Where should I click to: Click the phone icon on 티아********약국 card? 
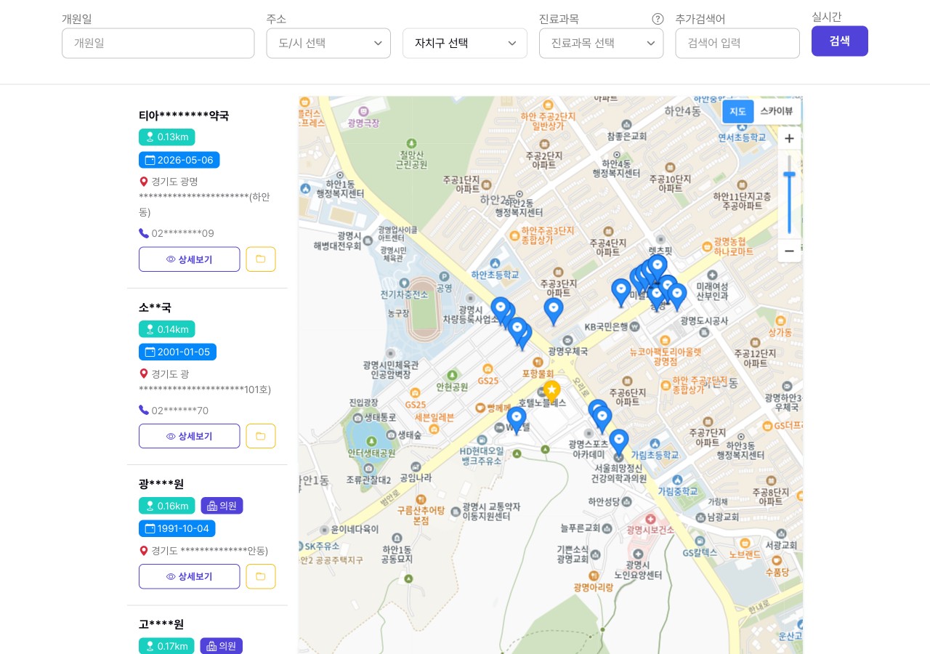pos(144,233)
